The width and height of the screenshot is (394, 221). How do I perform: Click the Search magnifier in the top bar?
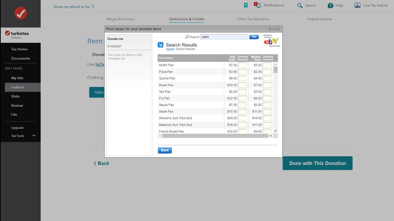[299, 5]
